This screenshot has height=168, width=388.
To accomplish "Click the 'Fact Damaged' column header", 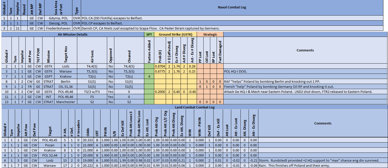I will (x=220, y=50).
